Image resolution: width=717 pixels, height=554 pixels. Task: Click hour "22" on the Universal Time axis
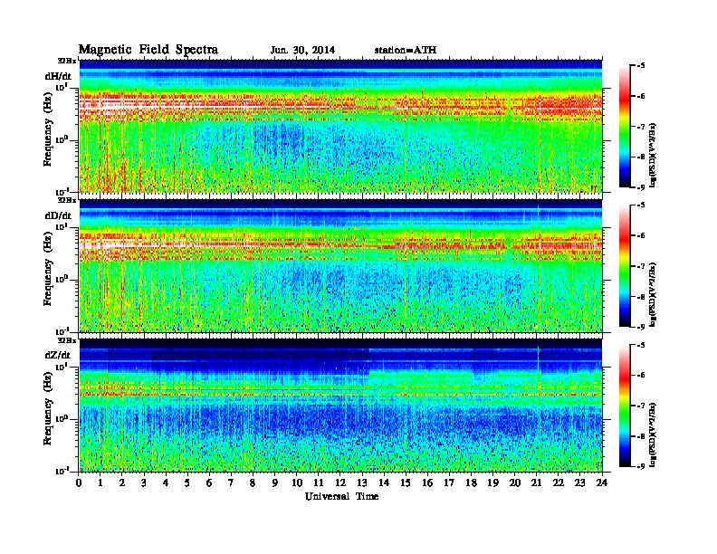[559, 483]
